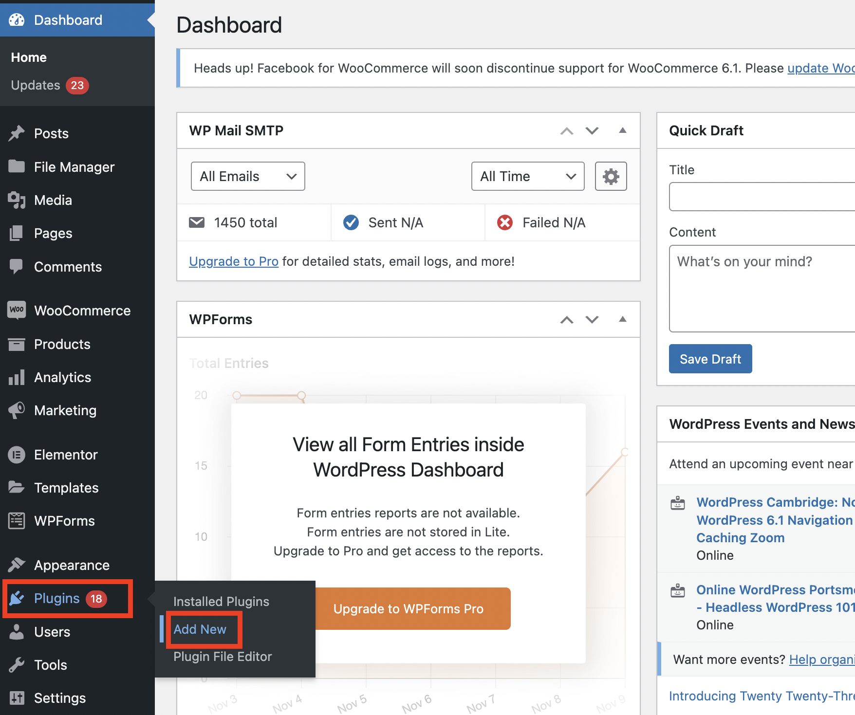Collapse the WPForms widget panel
Image resolution: width=855 pixels, height=715 pixels.
pos(622,319)
